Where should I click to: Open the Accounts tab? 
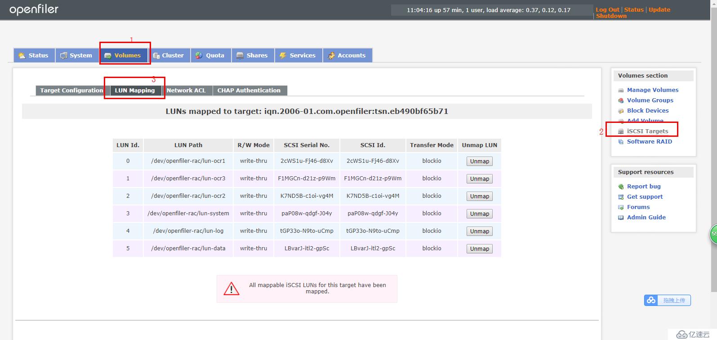point(347,56)
